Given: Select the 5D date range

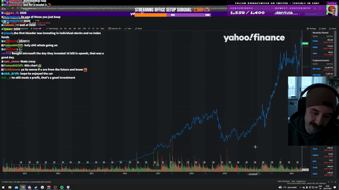Looking at the screenshot, I should click(x=65, y=28).
